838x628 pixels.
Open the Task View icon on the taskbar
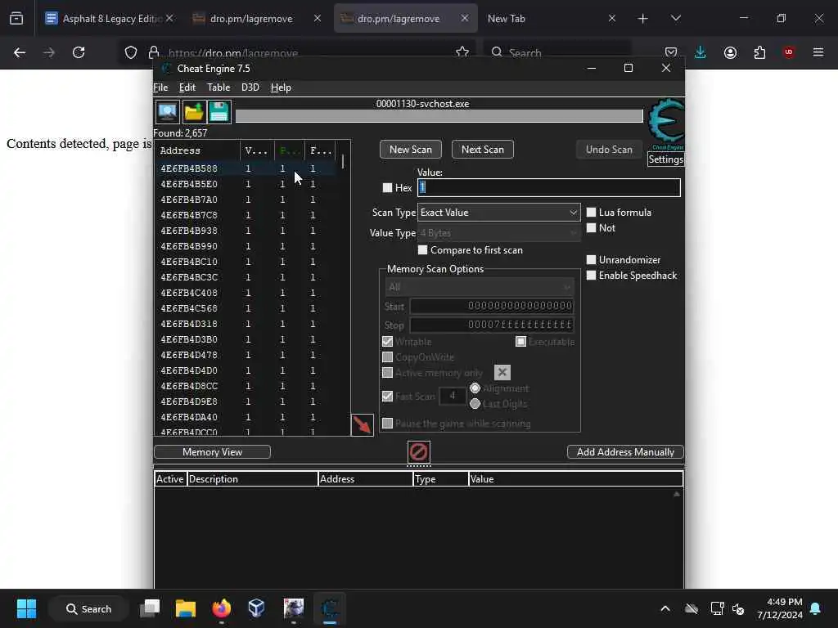coord(150,608)
